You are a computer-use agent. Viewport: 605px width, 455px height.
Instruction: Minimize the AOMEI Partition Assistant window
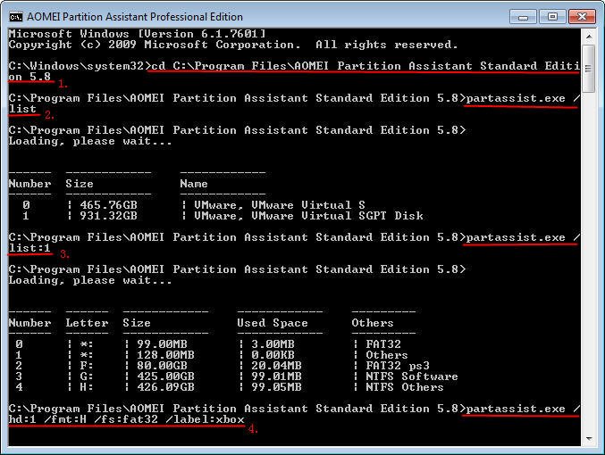tap(523, 17)
